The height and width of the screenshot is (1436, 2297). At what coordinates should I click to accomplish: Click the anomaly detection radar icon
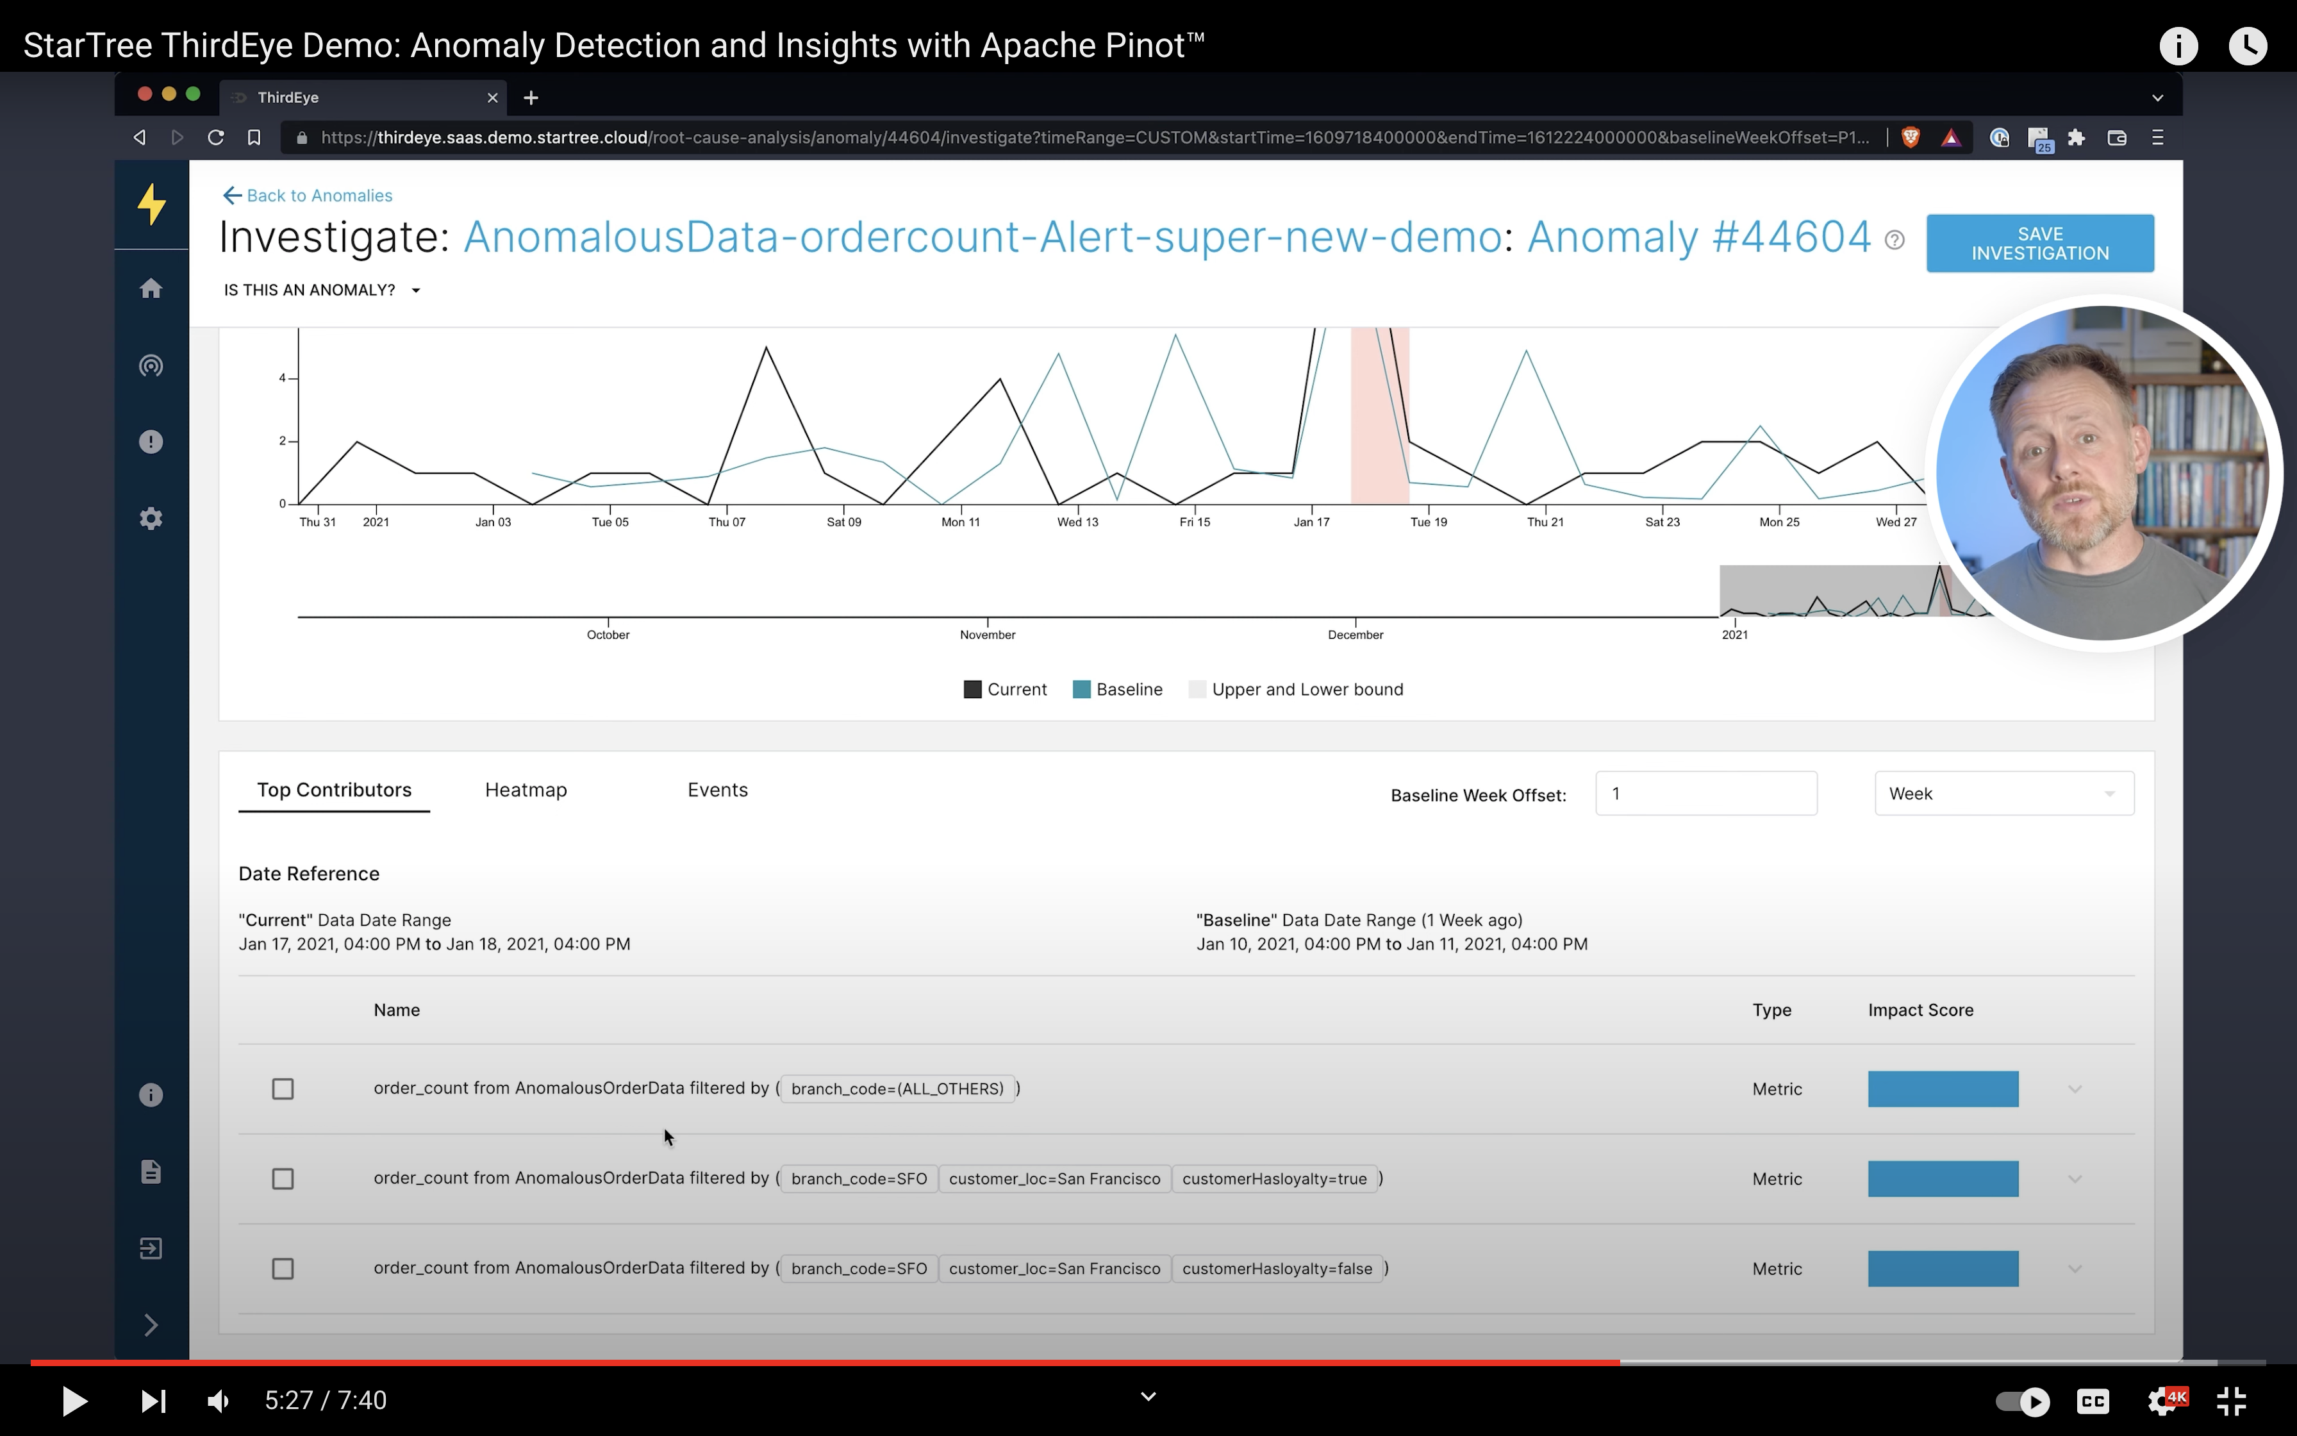pyautogui.click(x=151, y=365)
